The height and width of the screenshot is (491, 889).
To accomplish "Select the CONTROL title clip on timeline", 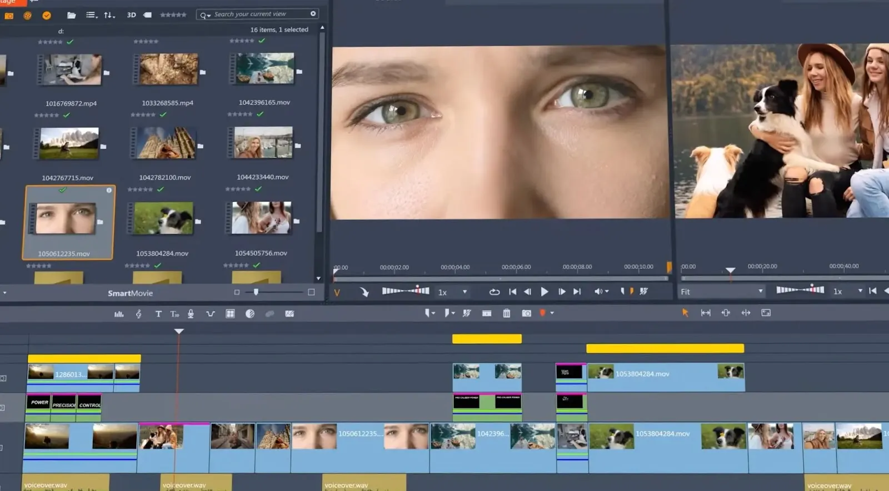I will 89,407.
